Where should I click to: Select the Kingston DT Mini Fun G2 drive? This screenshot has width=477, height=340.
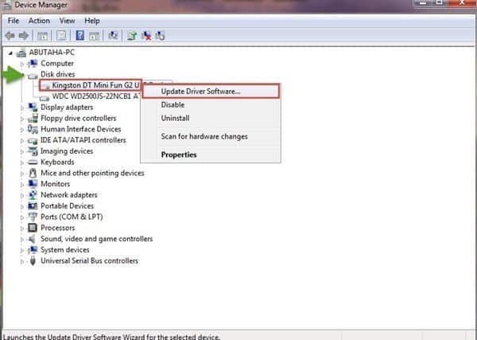click(x=95, y=85)
